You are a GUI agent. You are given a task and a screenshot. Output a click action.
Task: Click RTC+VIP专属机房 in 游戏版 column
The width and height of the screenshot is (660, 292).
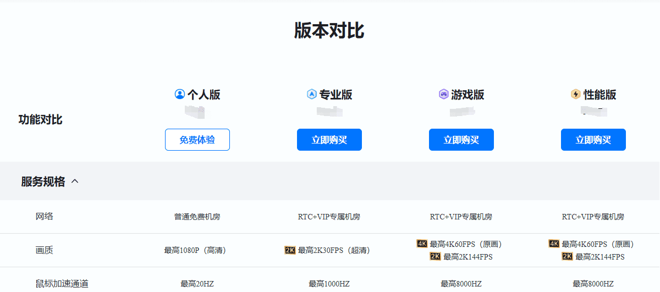pos(461,217)
